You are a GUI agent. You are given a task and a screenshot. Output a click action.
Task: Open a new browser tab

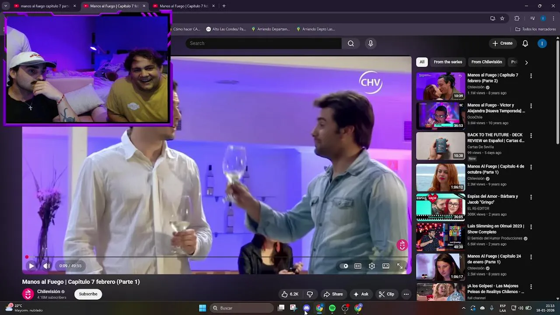click(224, 6)
